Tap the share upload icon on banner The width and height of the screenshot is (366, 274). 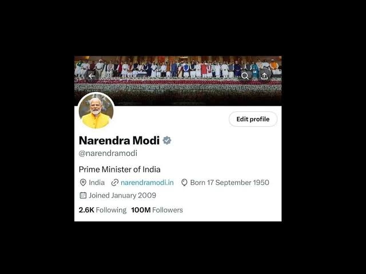264,76
